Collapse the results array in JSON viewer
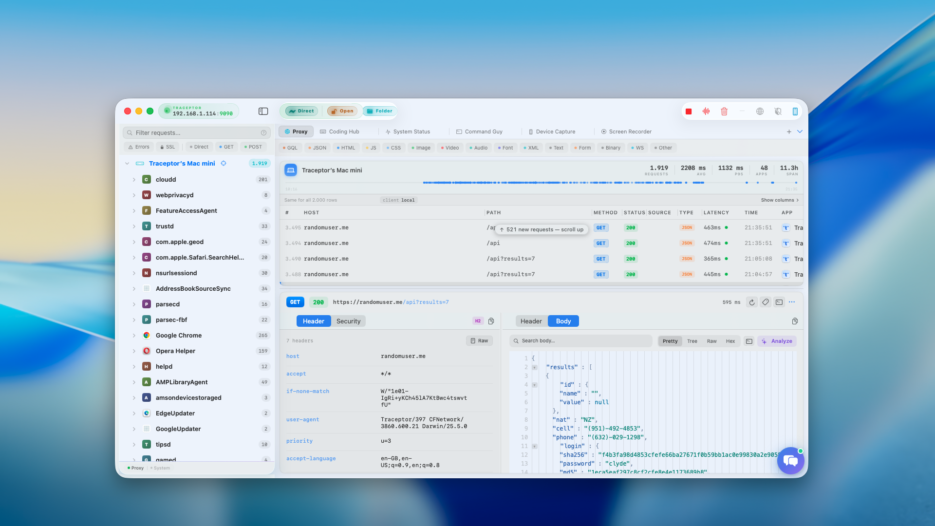 pyautogui.click(x=535, y=368)
